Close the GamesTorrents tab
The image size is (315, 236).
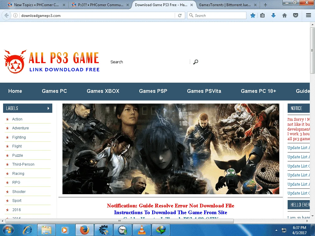(255, 5)
